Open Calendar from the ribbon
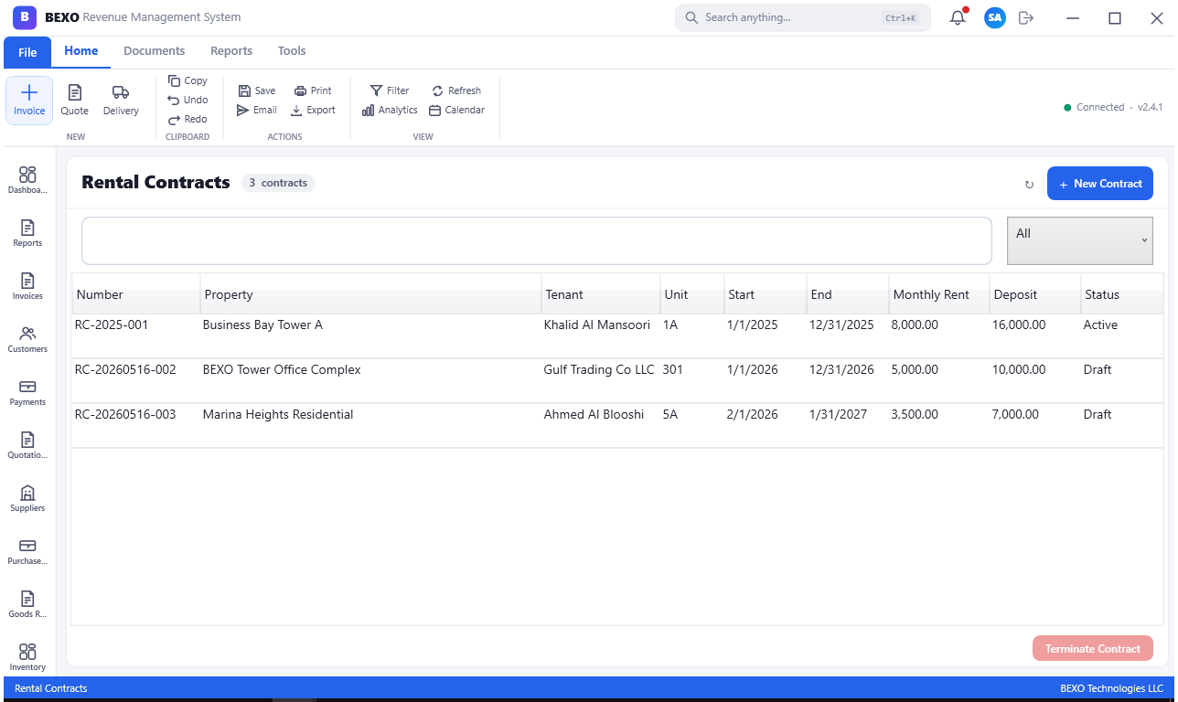Screen dimensions: 1178x702 click(456, 110)
